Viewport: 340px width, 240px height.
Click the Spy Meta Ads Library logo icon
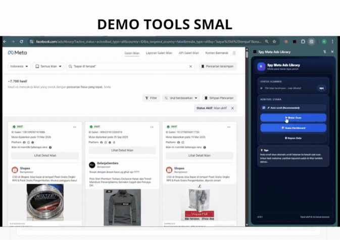coord(261,67)
